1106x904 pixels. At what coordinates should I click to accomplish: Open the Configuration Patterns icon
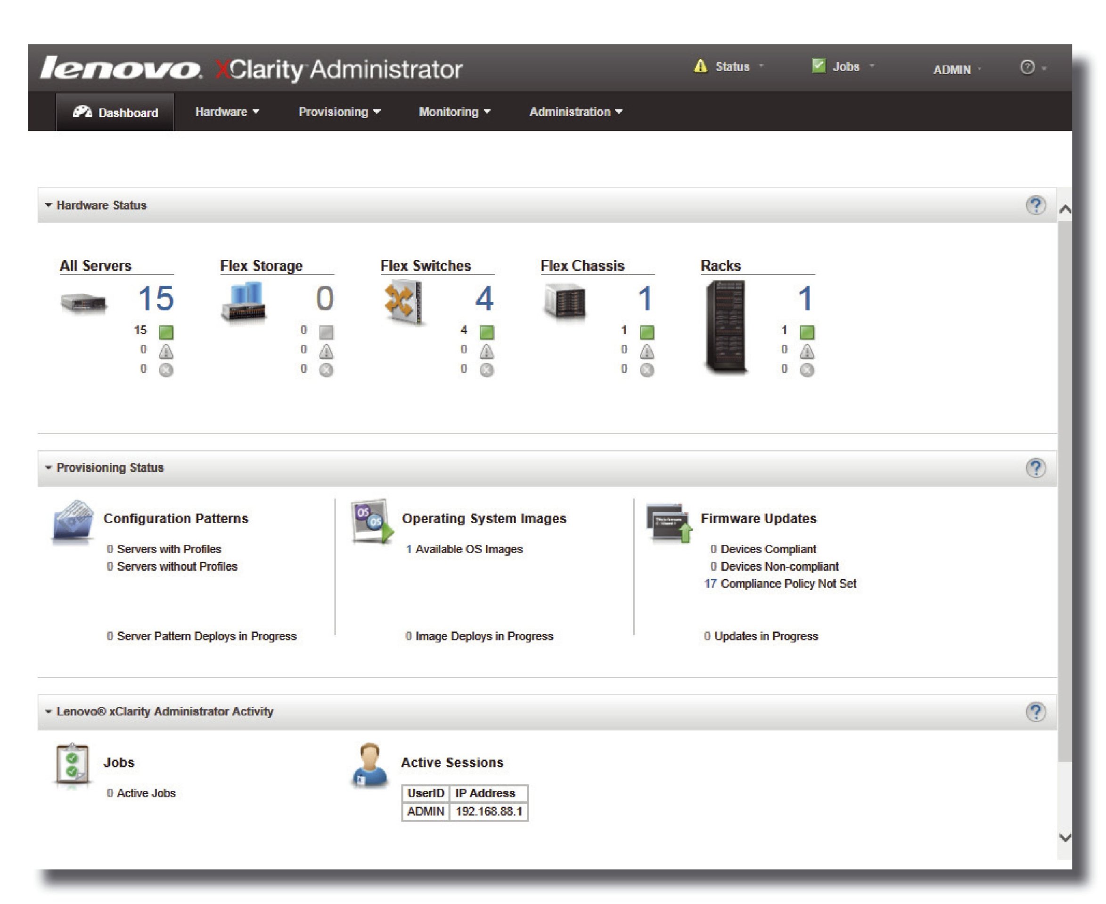click(73, 521)
